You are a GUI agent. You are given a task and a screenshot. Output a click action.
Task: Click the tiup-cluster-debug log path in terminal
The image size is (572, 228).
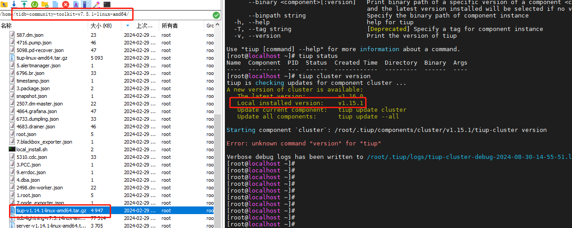(x=469, y=157)
